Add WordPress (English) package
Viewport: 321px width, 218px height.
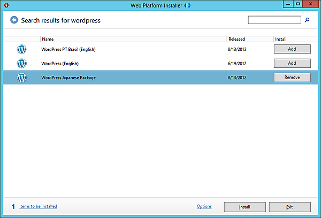[x=292, y=63]
